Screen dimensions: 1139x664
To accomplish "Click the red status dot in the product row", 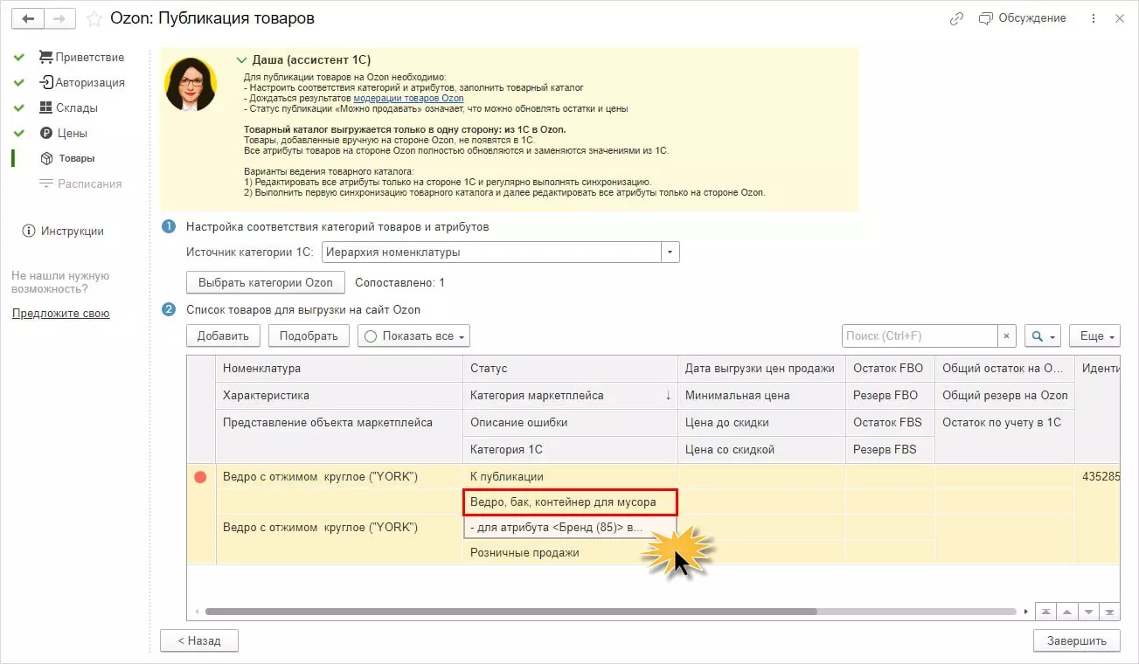I will click(x=200, y=477).
